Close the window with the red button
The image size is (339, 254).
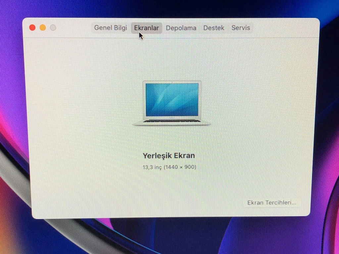(x=32, y=28)
